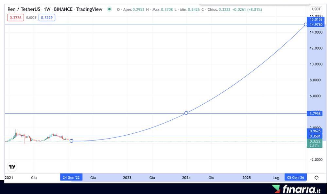Open the USDT currency selector
This screenshot has width=327, height=194.
316,9
